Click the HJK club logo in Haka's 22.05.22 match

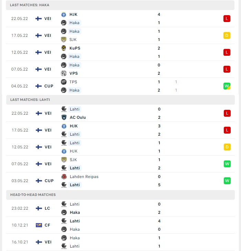[x=64, y=14]
